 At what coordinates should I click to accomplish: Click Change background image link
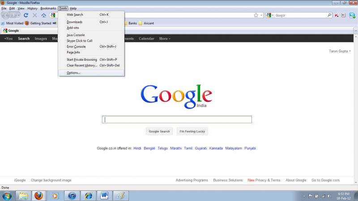(x=51, y=180)
